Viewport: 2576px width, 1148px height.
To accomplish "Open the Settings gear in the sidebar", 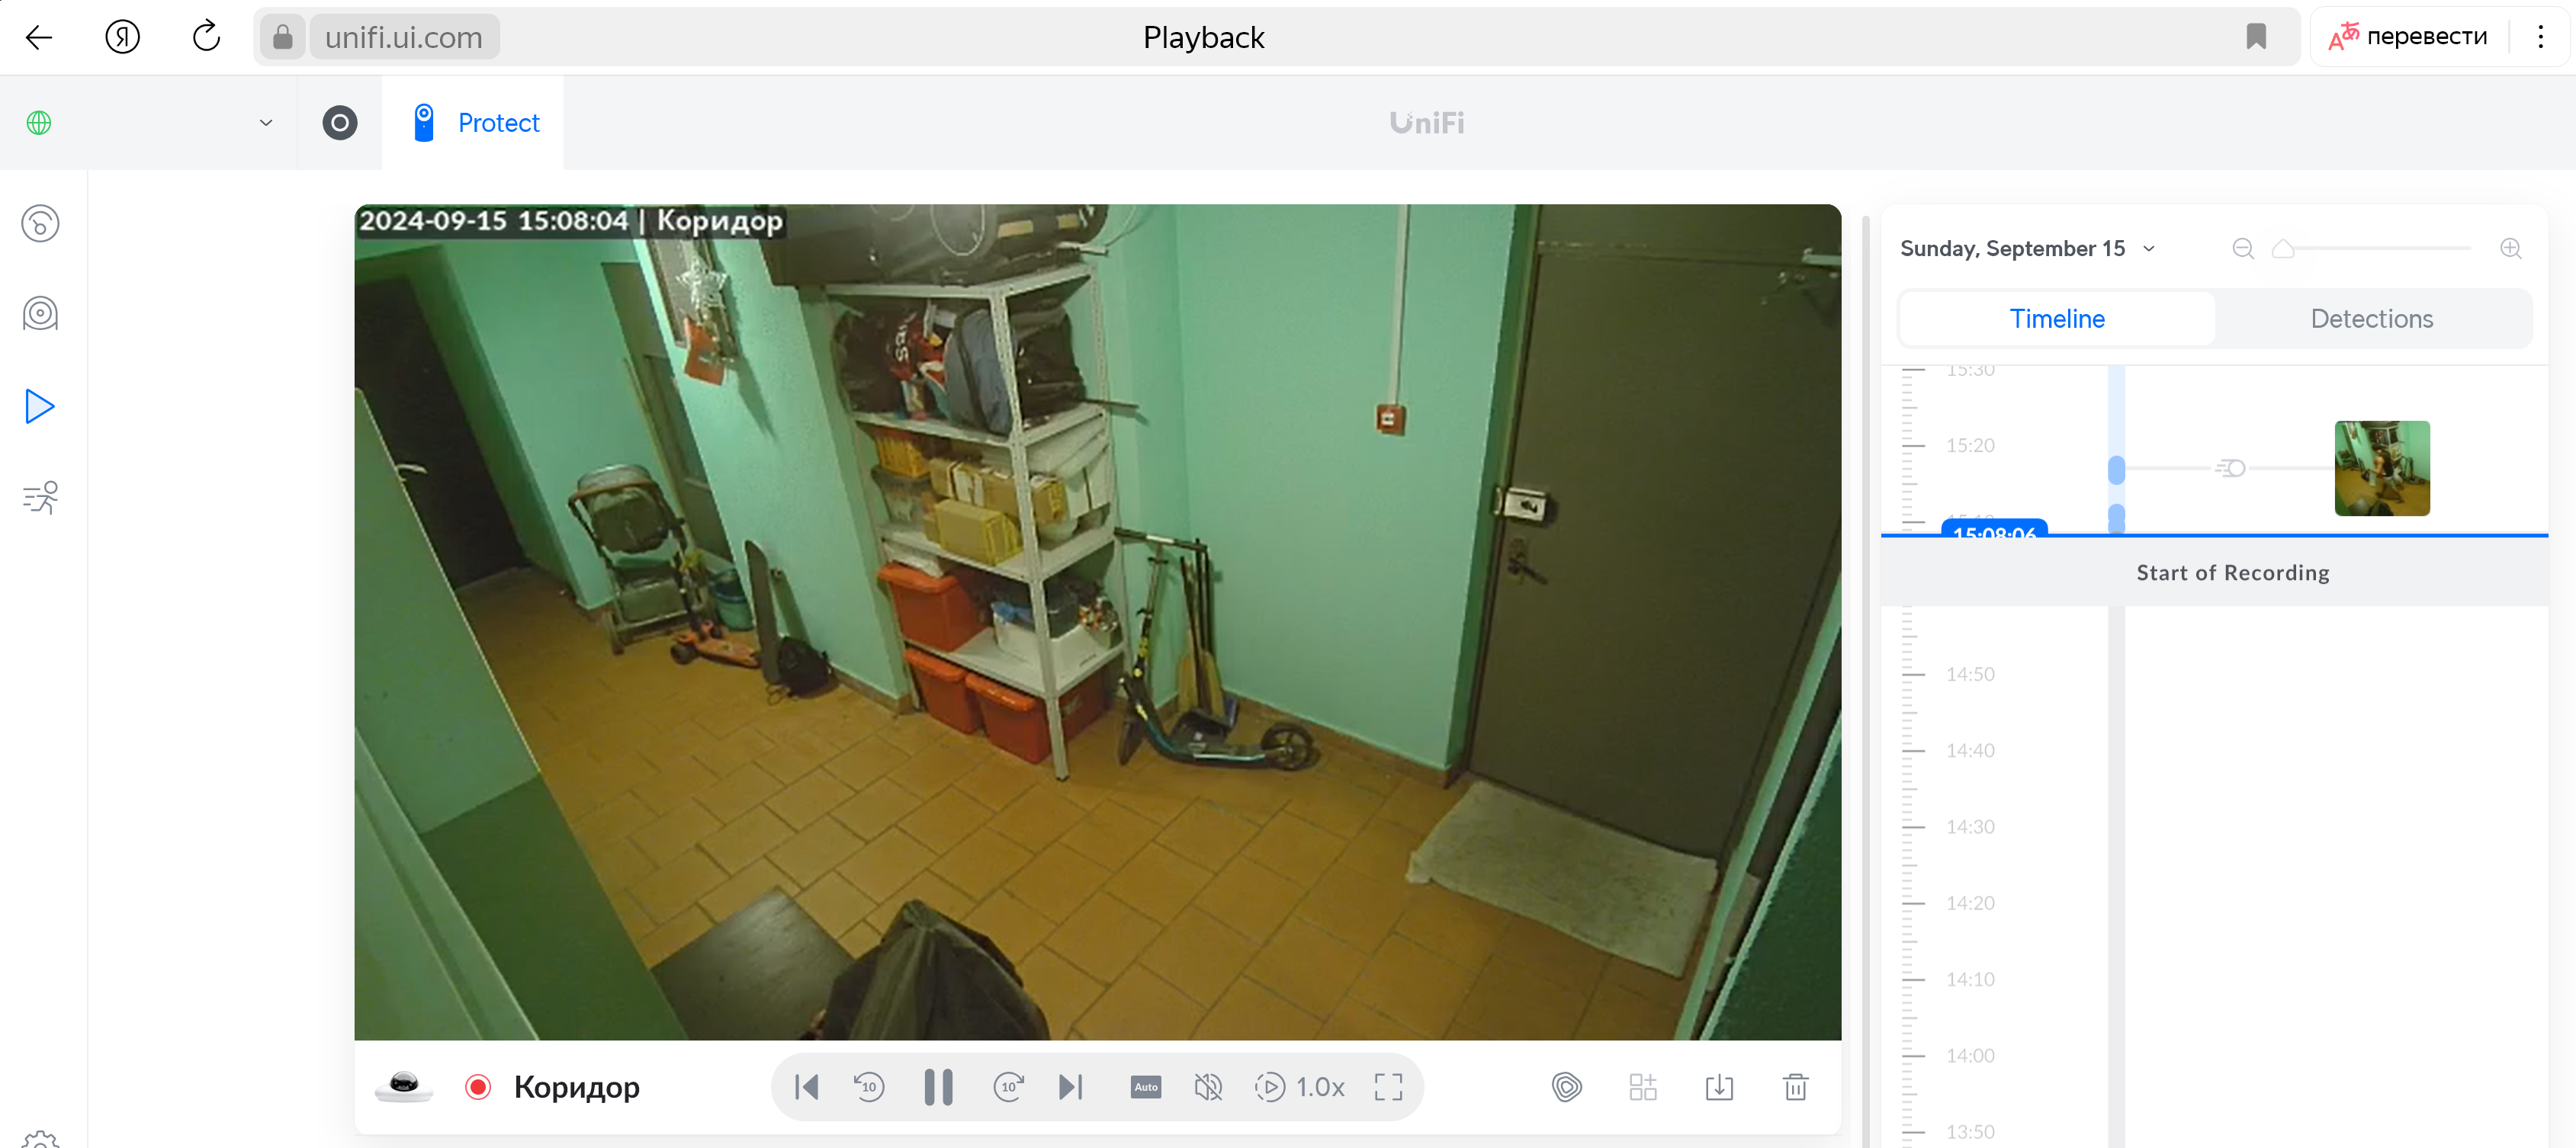I will click(x=40, y=1140).
